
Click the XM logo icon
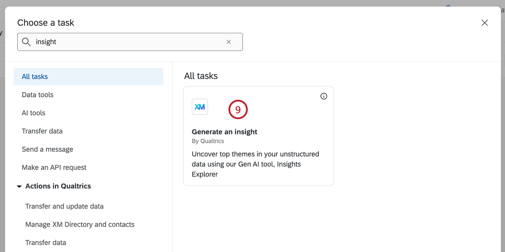pyautogui.click(x=200, y=107)
